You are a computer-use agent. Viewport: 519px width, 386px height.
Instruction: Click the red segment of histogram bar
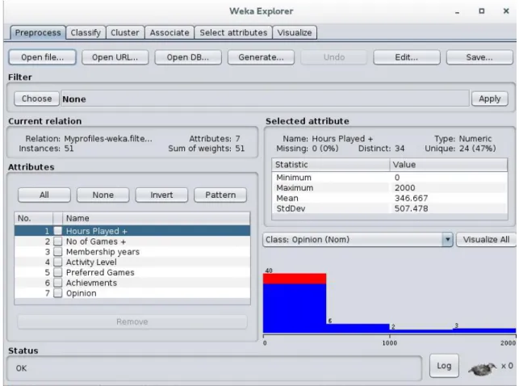pos(295,279)
